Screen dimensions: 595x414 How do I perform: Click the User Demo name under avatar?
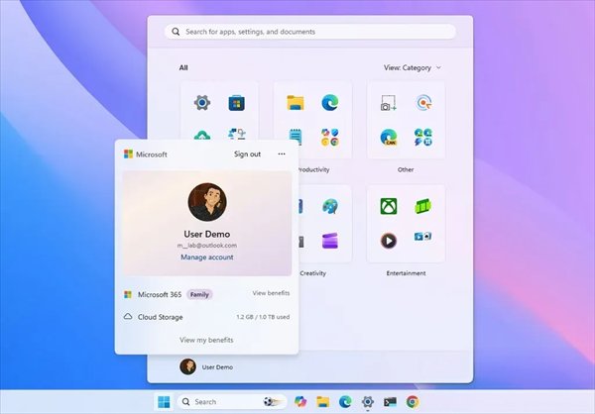pos(207,234)
